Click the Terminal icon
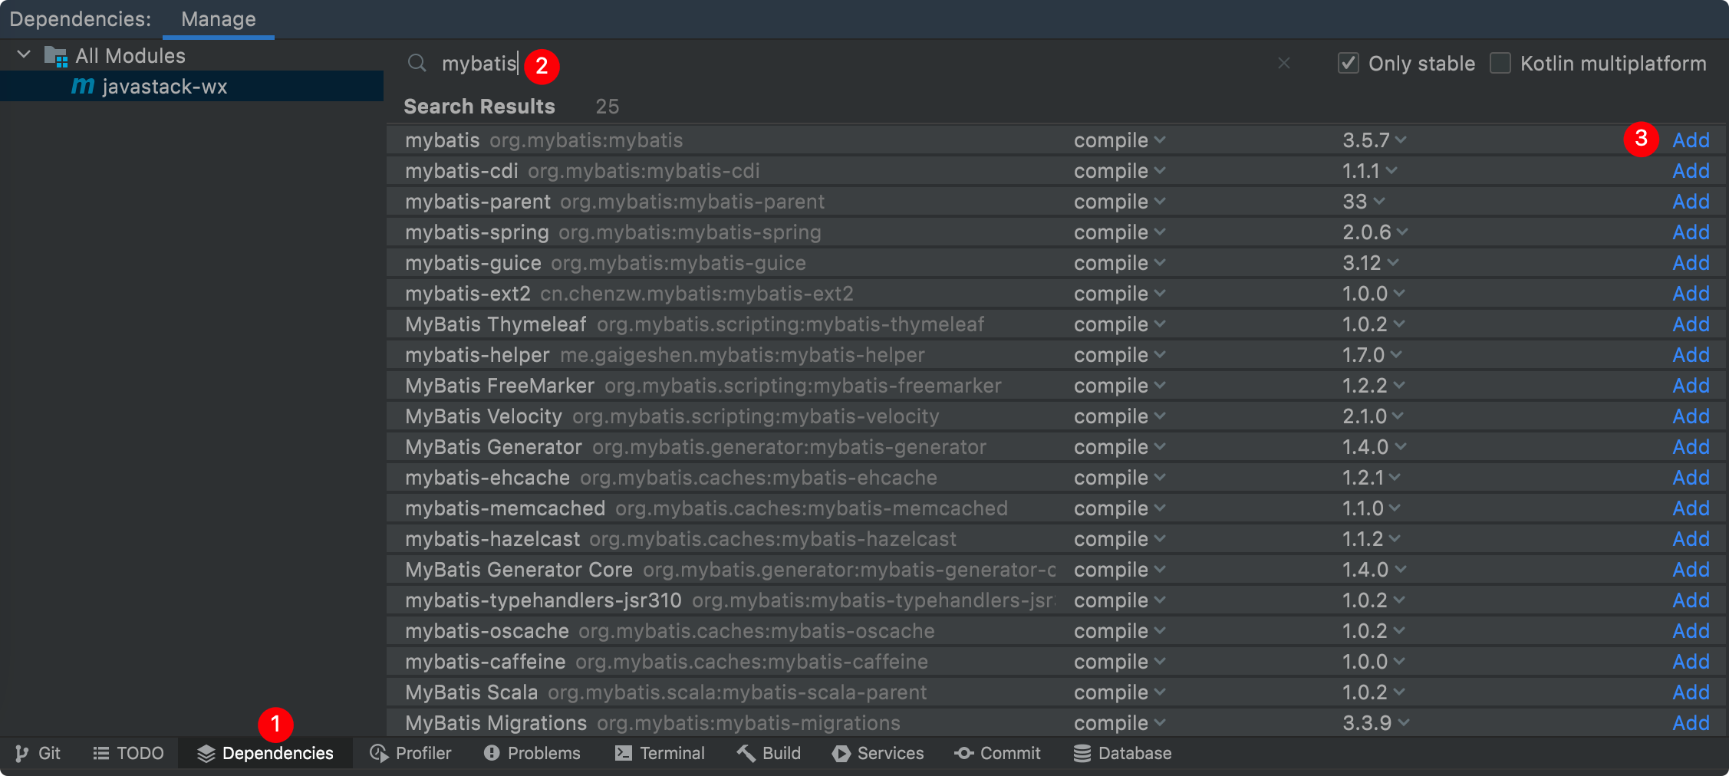 pos(624,754)
